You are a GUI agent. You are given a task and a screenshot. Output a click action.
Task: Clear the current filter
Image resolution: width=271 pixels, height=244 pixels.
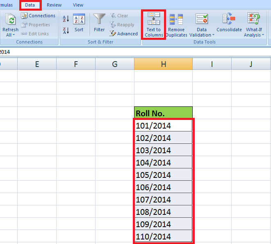click(x=119, y=16)
